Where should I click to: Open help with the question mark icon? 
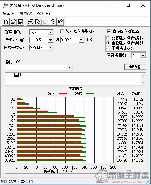[53, 22]
